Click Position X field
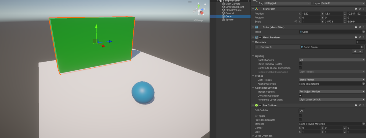366x138 pixels. point(311,14)
